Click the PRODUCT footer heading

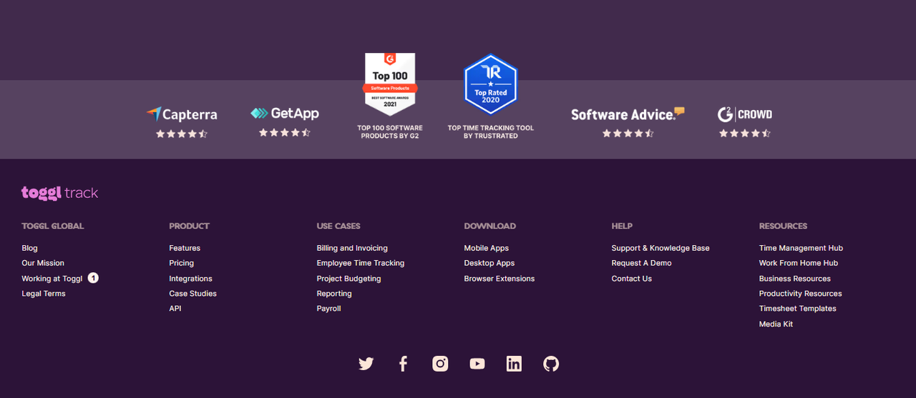pos(190,226)
